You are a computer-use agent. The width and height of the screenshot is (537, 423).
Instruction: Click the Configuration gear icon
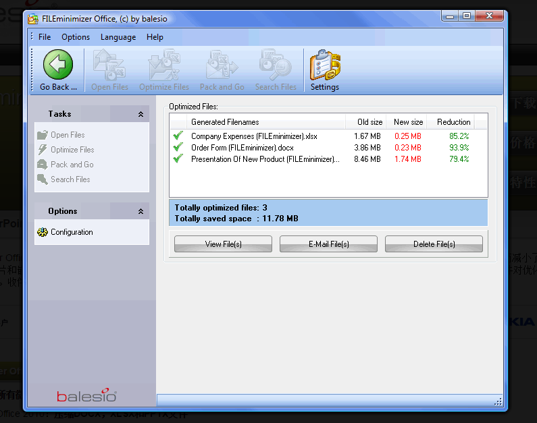(43, 232)
